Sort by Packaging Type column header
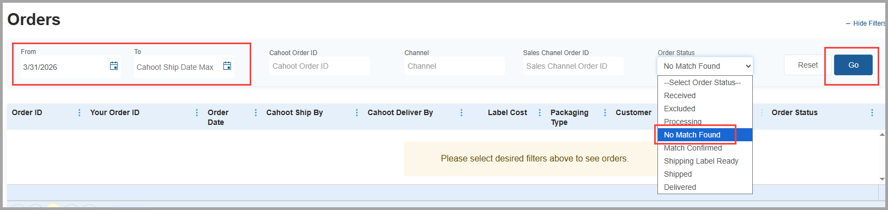Viewport: 888px width, 210px height. (570, 117)
